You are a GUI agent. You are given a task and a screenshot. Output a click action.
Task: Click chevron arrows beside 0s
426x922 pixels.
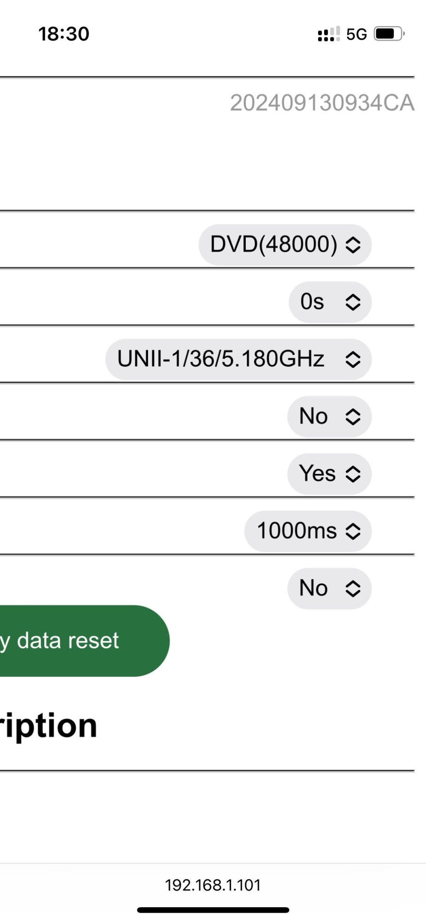click(x=353, y=302)
